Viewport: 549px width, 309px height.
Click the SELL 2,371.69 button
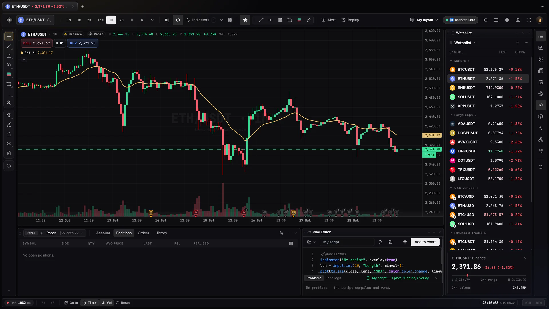(x=37, y=43)
